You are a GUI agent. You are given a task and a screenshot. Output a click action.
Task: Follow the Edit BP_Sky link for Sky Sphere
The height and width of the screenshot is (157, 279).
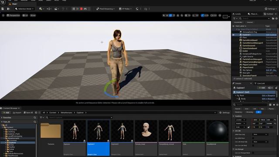pos(271,70)
